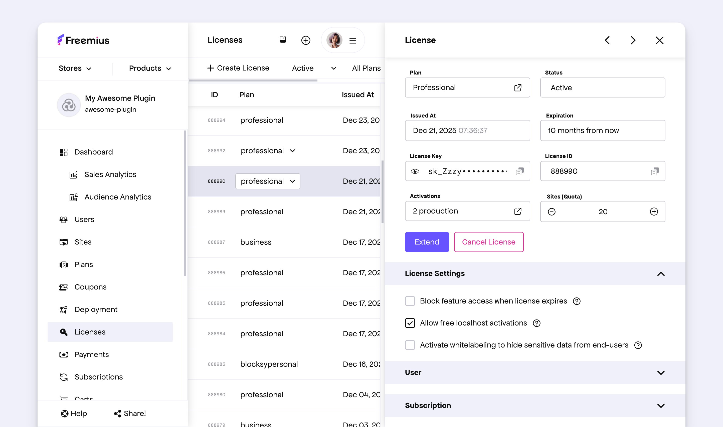Uncheck Allow free localhost activations
The width and height of the screenshot is (723, 427).
coord(410,323)
